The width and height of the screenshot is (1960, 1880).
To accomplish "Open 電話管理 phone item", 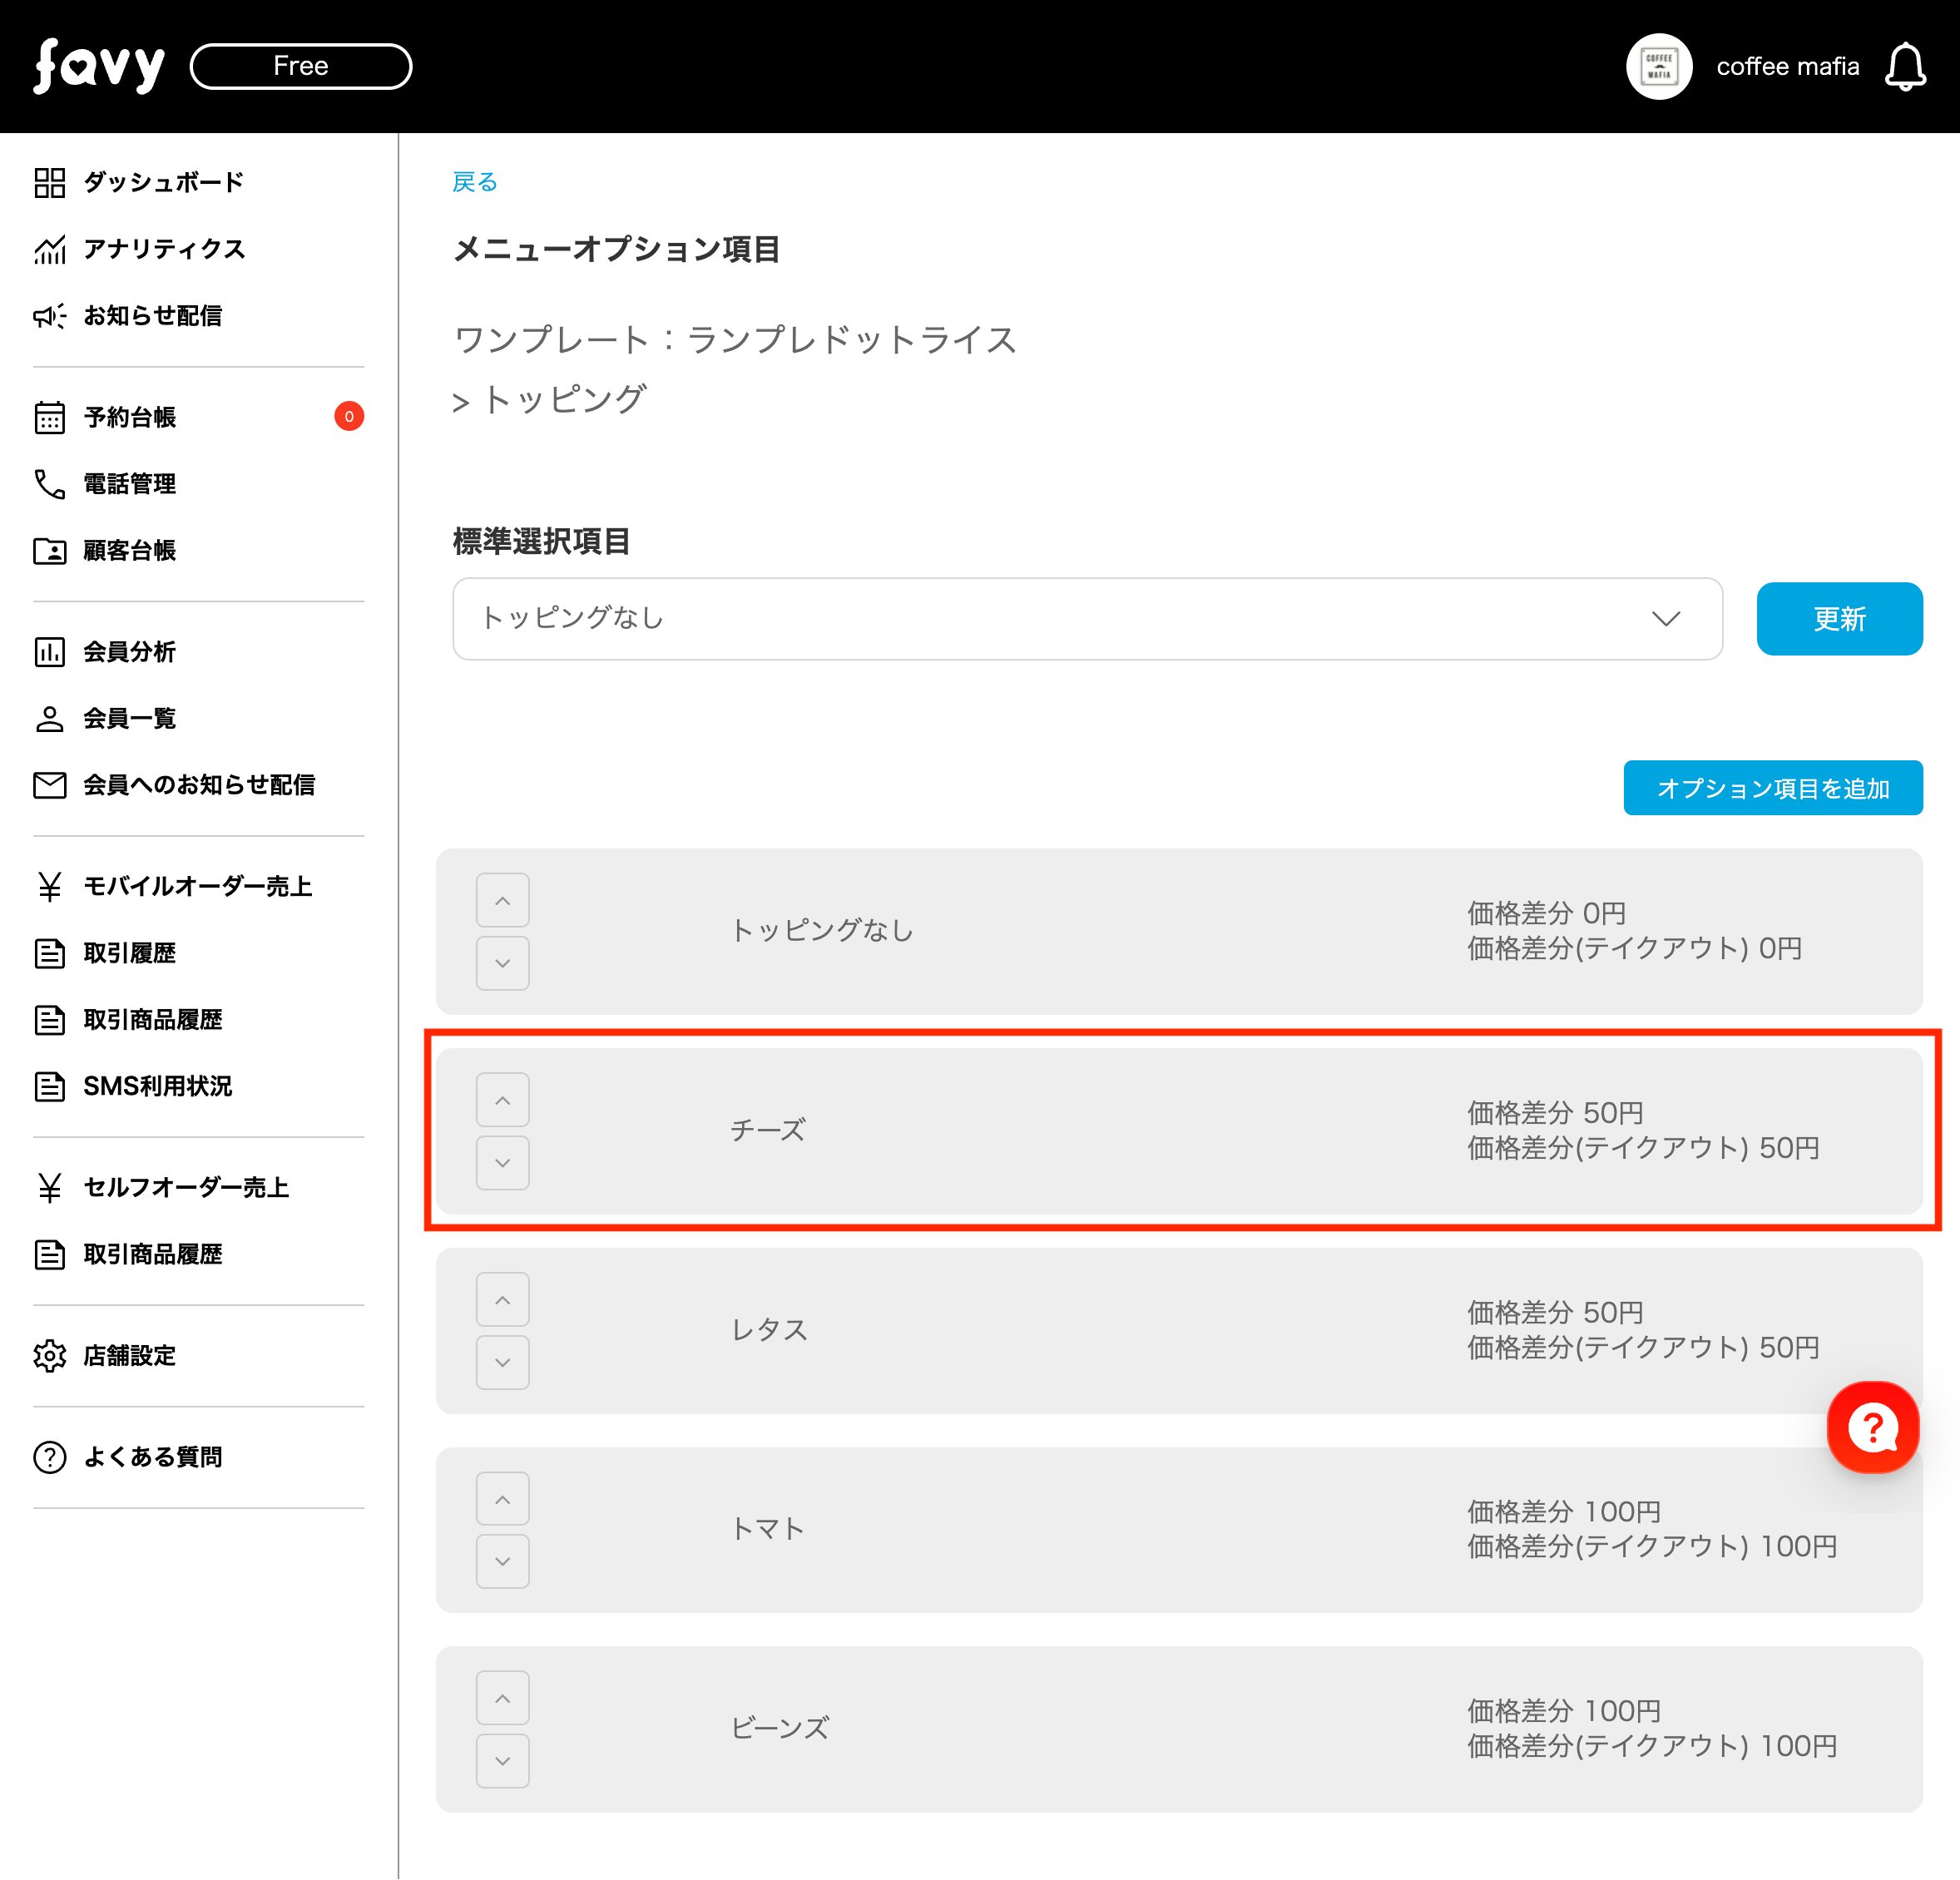I will 129,484.
